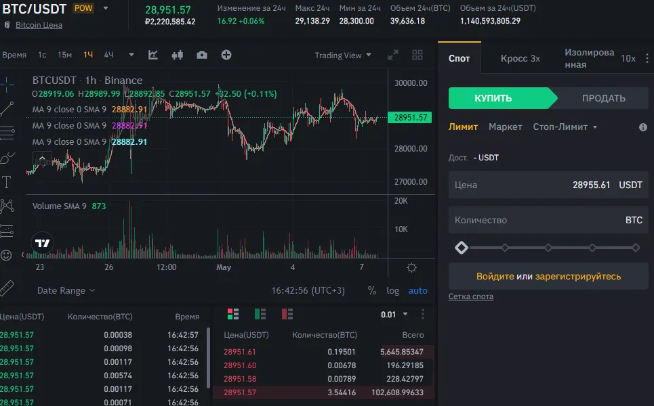Select the 1с time interval
This screenshot has height=406, width=654.
42,55
